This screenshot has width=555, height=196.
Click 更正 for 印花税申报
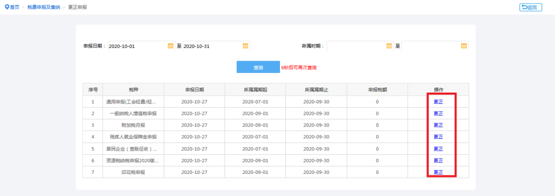pyautogui.click(x=438, y=172)
